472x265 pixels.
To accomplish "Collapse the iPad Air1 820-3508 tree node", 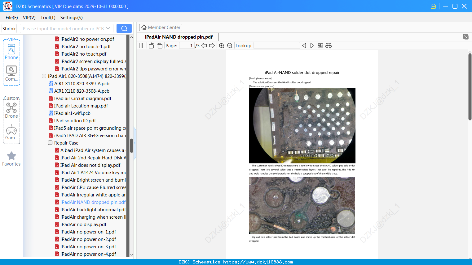I will (44, 76).
